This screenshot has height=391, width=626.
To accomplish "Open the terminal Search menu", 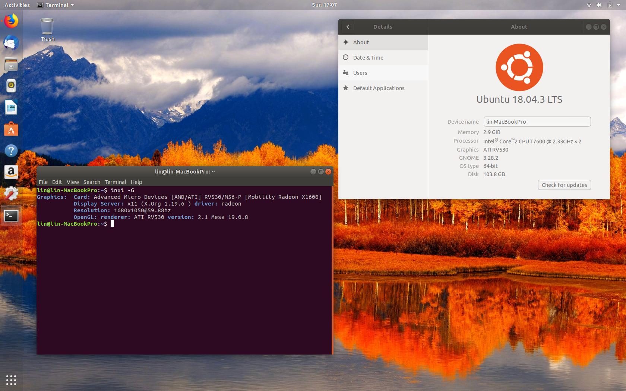I will [x=92, y=182].
